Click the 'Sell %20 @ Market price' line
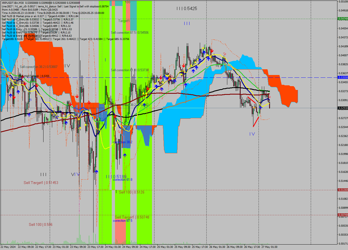This screenshot has width=348, height=250. 40,16
